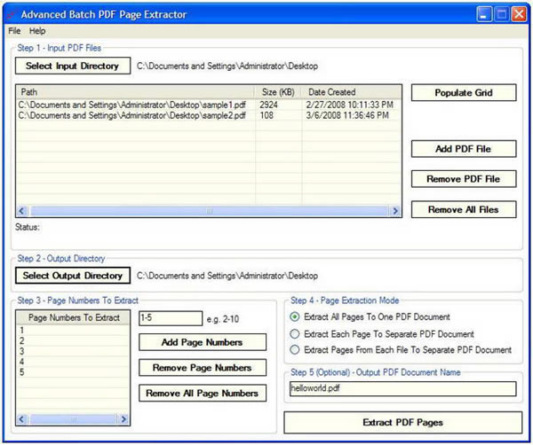The height and width of the screenshot is (445, 533).
Task: Click the Add PDF File button
Action: 463,149
